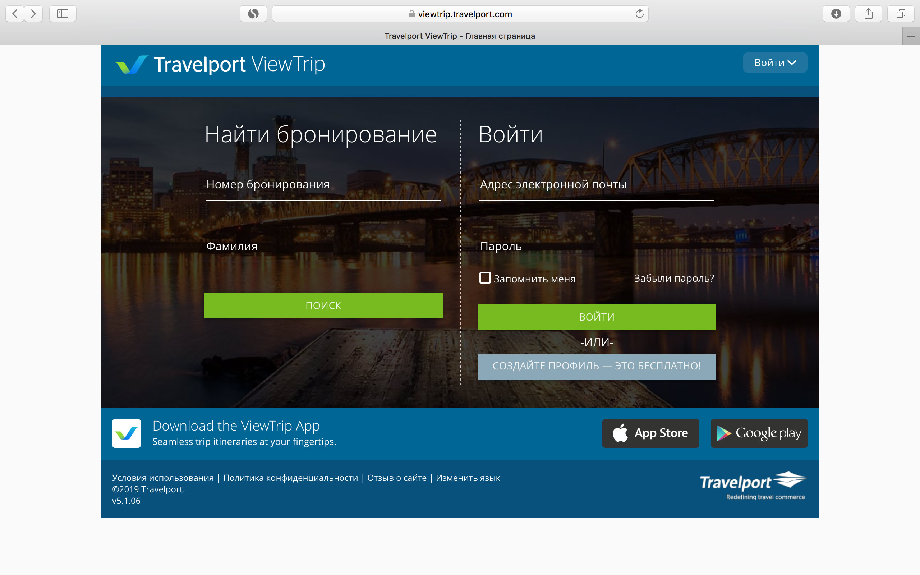Click the Номер бронирования input field
This screenshot has height=575, width=920.
click(323, 185)
